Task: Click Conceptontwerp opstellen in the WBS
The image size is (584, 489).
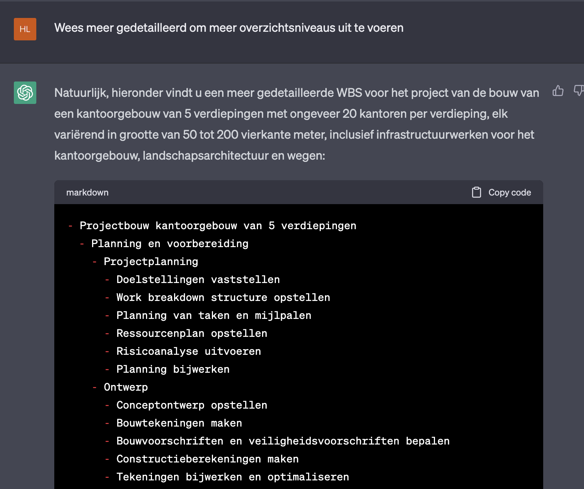Action: (x=191, y=405)
